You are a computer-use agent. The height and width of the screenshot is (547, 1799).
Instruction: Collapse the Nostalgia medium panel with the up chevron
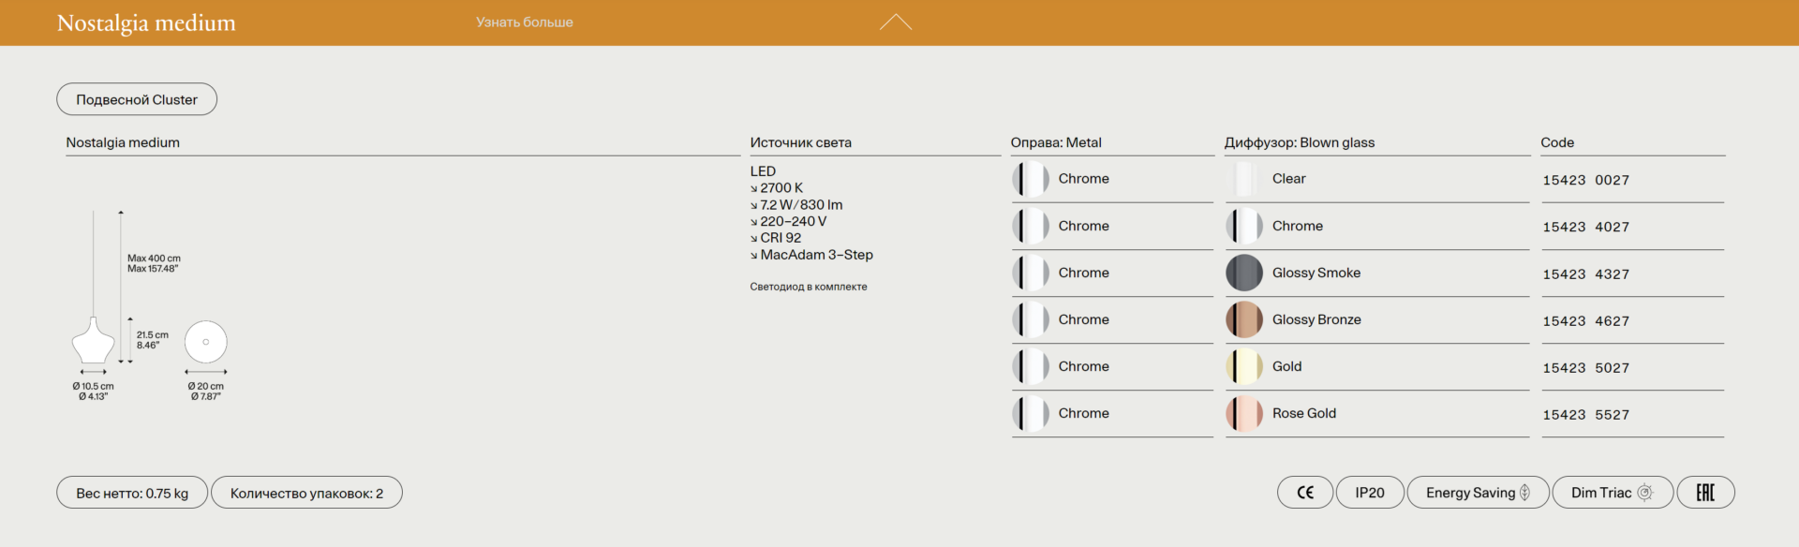tap(895, 22)
